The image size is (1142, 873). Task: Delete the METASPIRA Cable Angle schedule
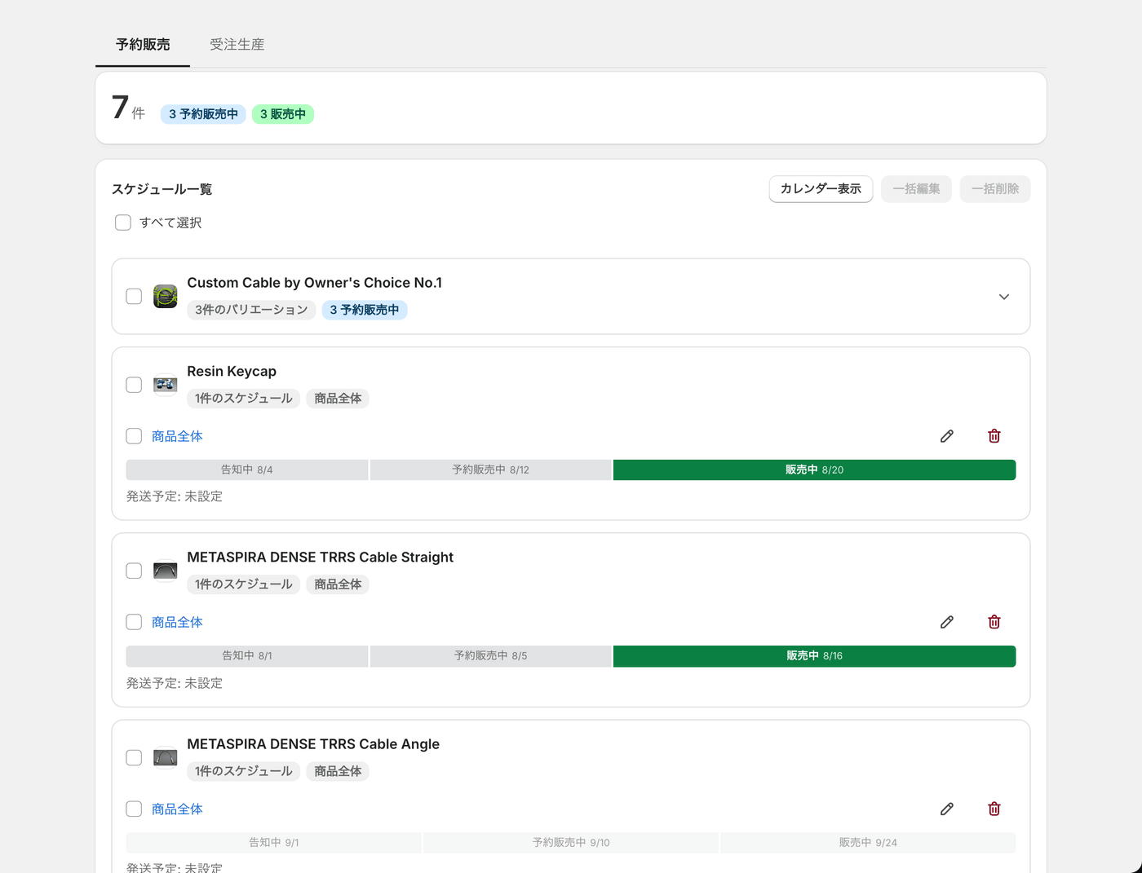(x=994, y=809)
